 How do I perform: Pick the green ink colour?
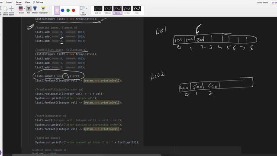(68, 10)
